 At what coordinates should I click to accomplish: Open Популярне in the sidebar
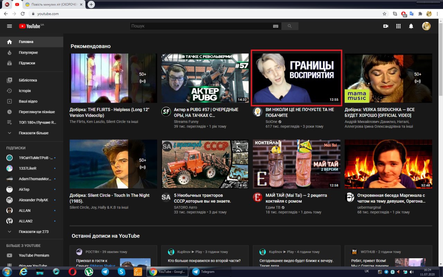tap(31, 53)
